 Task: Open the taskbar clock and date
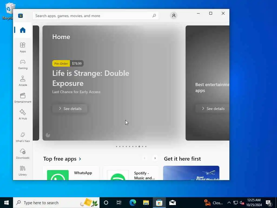[254, 203]
